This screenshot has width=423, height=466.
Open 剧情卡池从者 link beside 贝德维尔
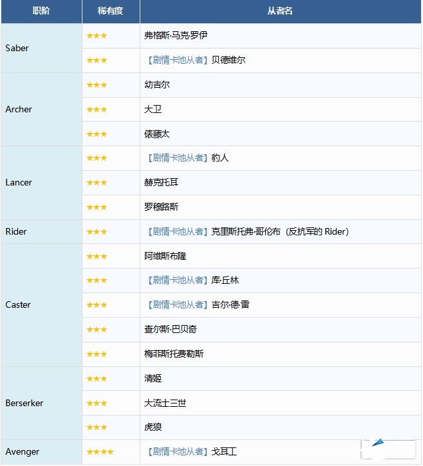tap(176, 60)
